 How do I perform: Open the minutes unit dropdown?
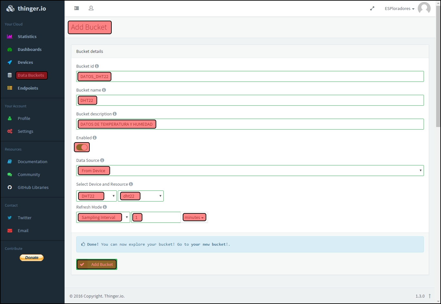[x=194, y=217]
